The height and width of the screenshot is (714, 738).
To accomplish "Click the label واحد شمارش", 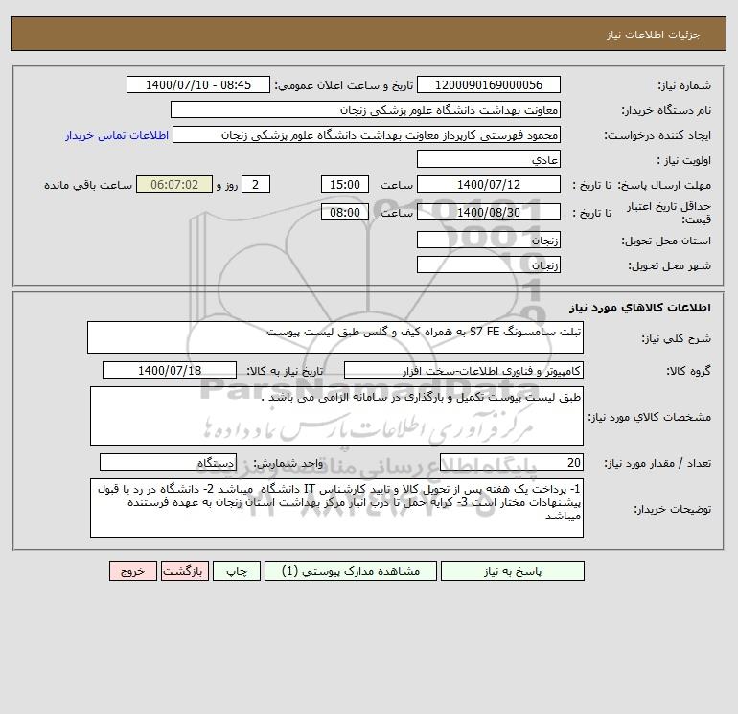I will coord(288,464).
